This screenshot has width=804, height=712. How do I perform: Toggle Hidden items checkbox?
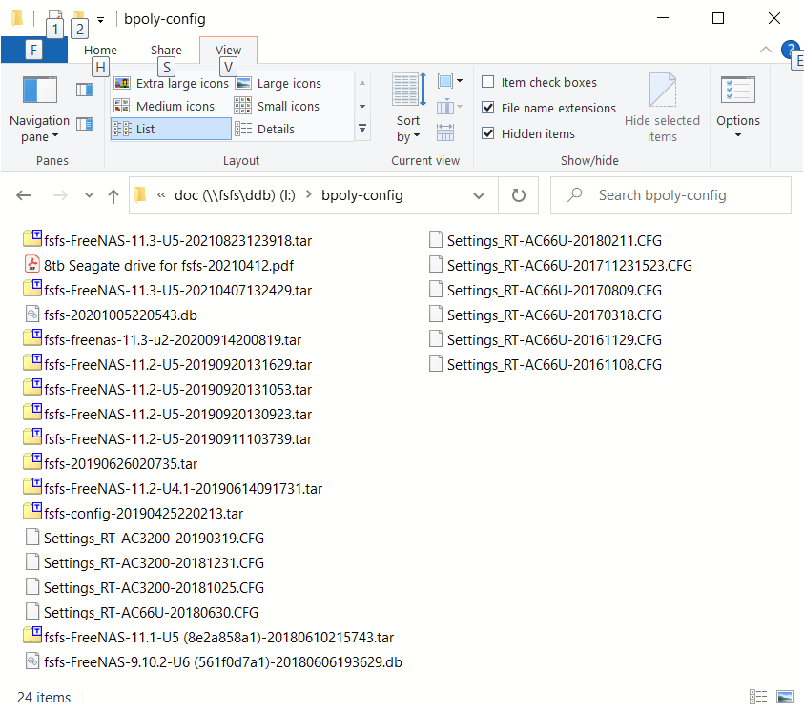[488, 133]
